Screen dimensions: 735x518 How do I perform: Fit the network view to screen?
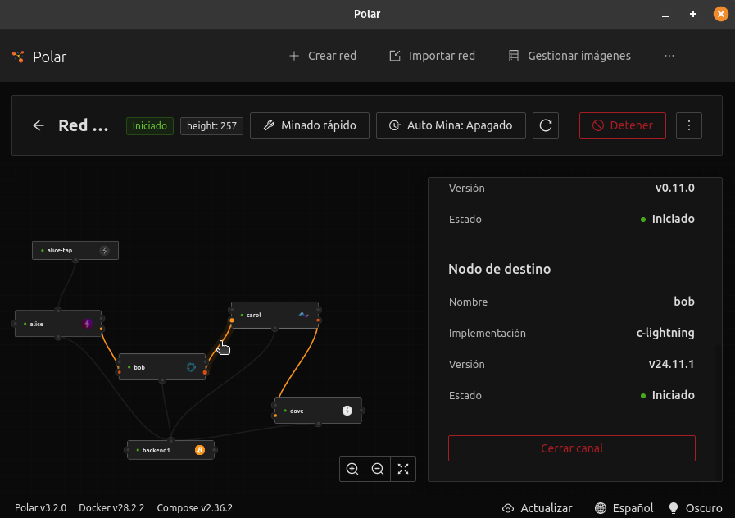[403, 469]
